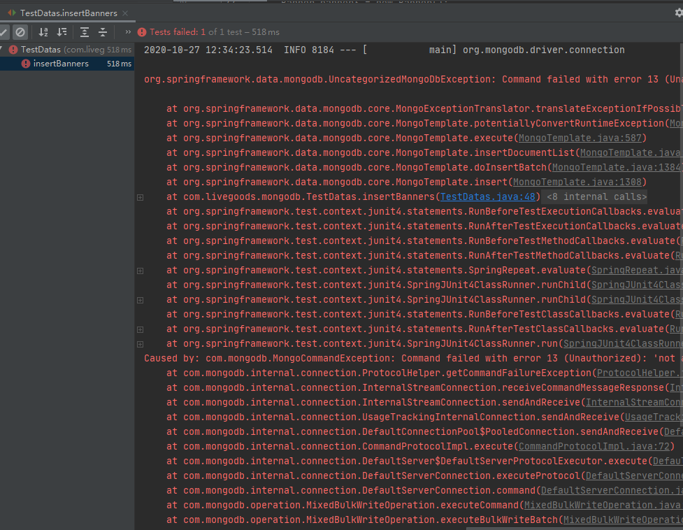Click the RunAfterTestExecutionCallbacks stack line
The height and width of the screenshot is (530, 683).
coord(425,226)
